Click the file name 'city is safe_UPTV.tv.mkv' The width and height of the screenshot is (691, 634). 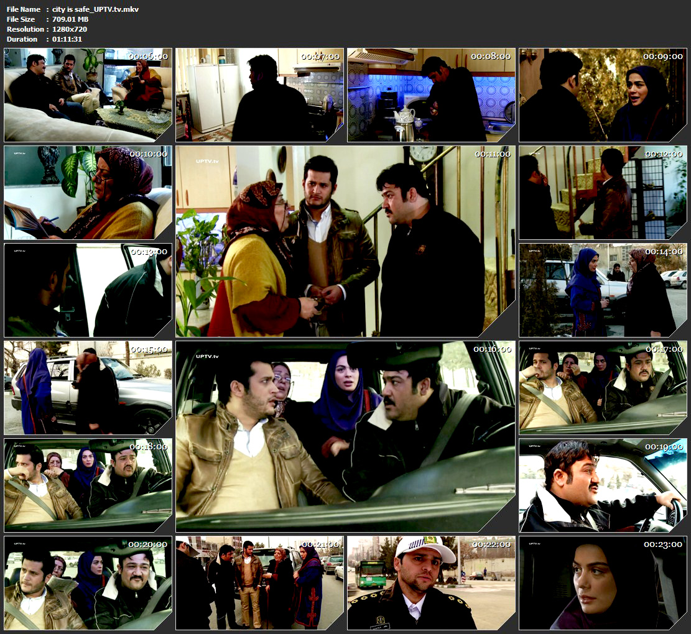95,9
